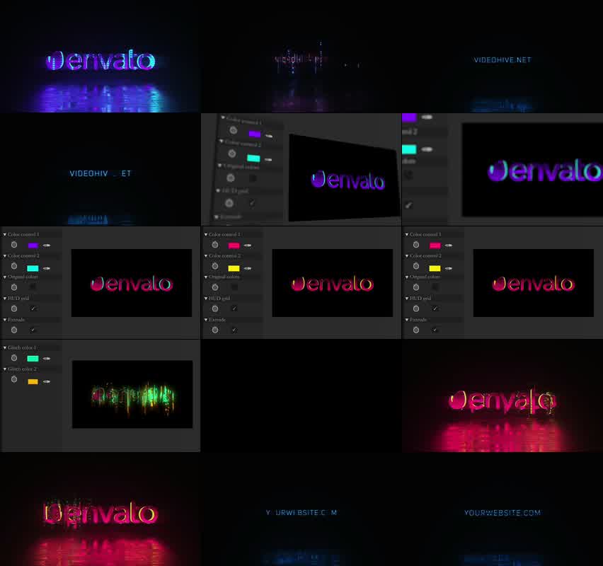
Task: Toggle HUD grid checkbox in flat purple-swatch panel
Action: coord(33,308)
